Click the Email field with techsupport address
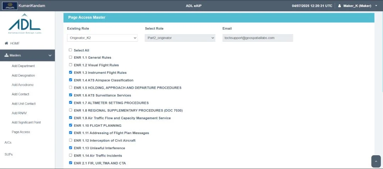383x169 pixels. (258, 38)
